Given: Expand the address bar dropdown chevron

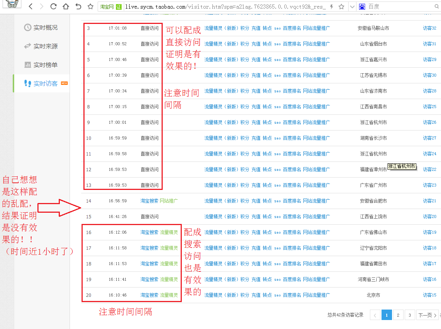Looking at the screenshot, I should click(352, 7).
